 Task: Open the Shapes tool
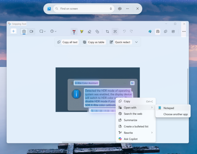[97, 32]
